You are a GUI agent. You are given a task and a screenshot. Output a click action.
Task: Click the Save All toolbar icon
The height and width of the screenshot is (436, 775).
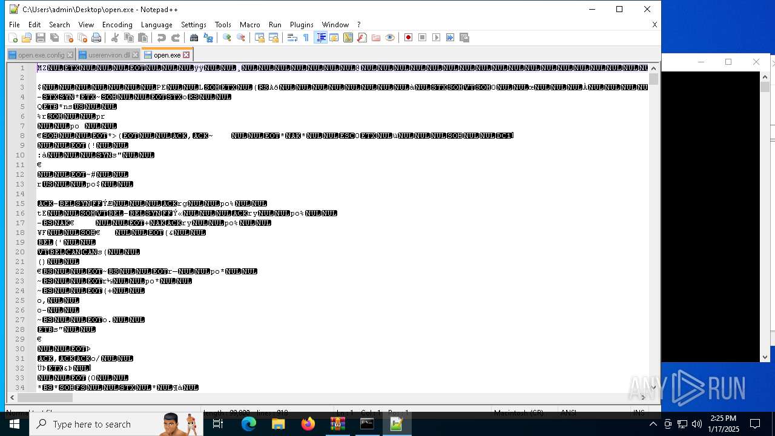pos(54,38)
